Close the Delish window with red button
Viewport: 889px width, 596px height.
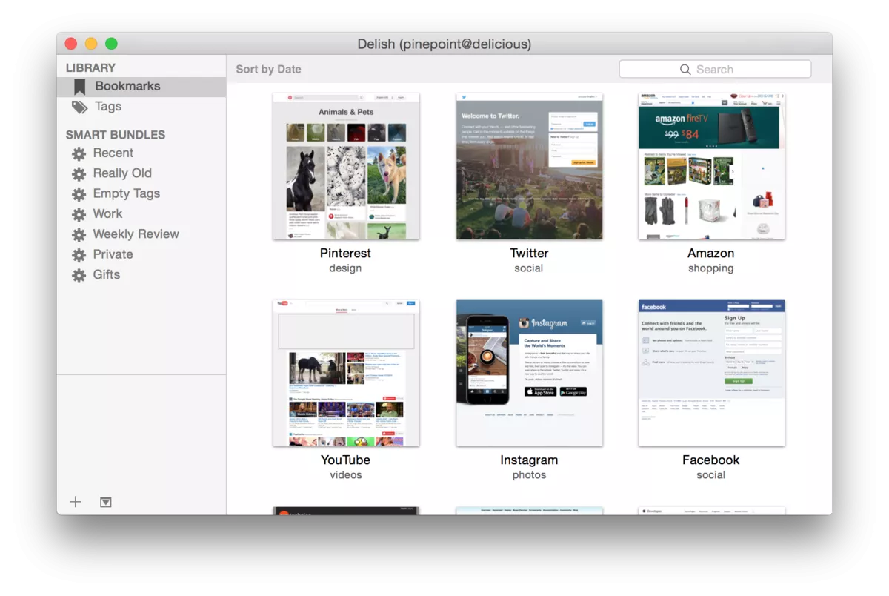click(x=71, y=44)
